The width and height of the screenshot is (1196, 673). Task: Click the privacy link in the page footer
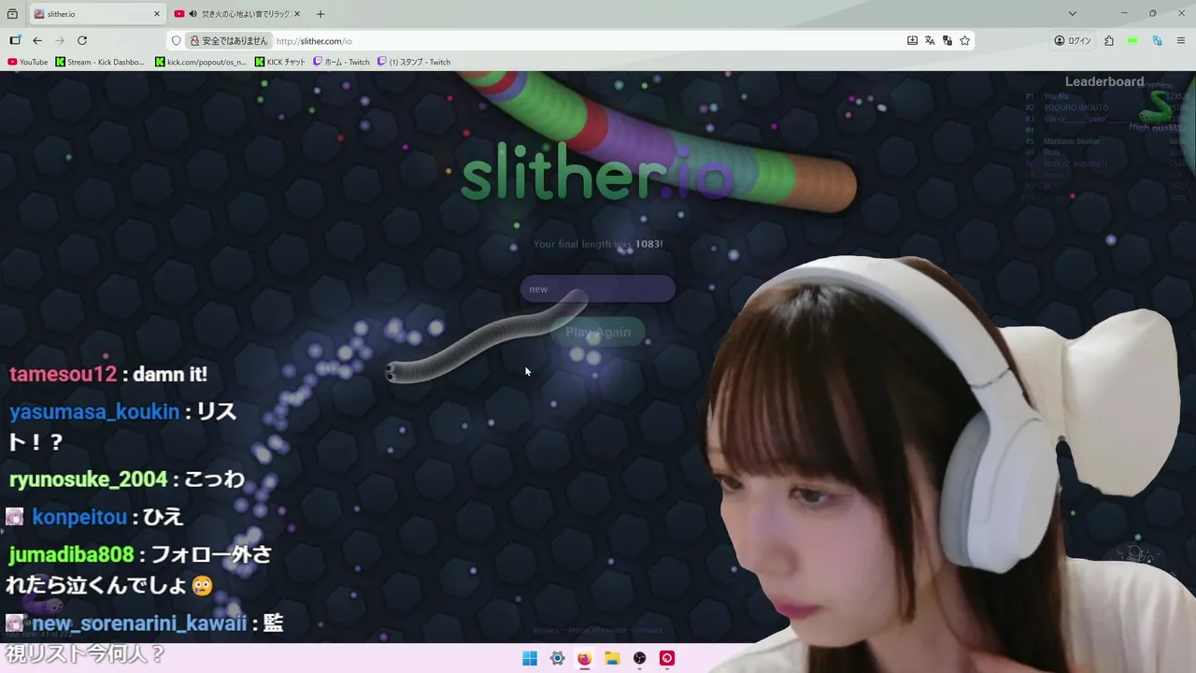546,630
